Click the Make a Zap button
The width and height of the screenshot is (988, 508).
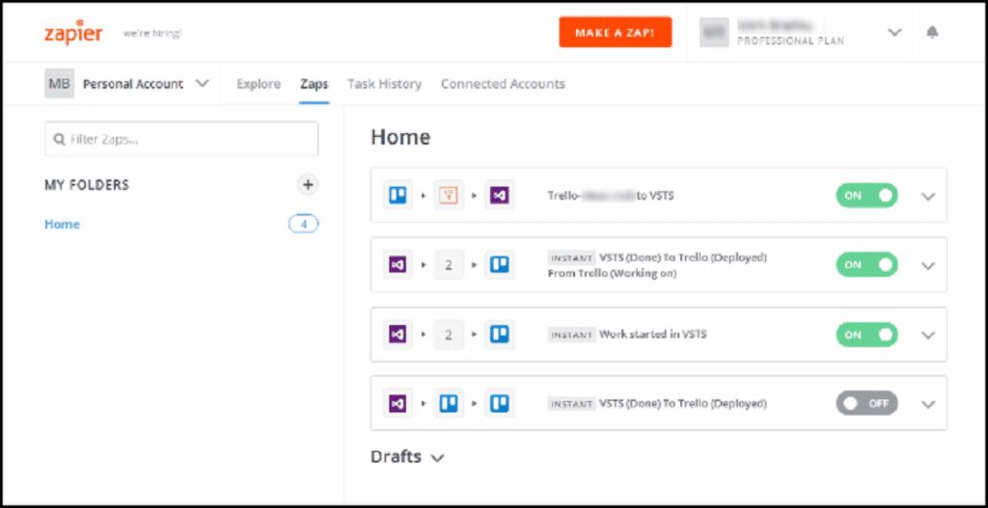[615, 32]
